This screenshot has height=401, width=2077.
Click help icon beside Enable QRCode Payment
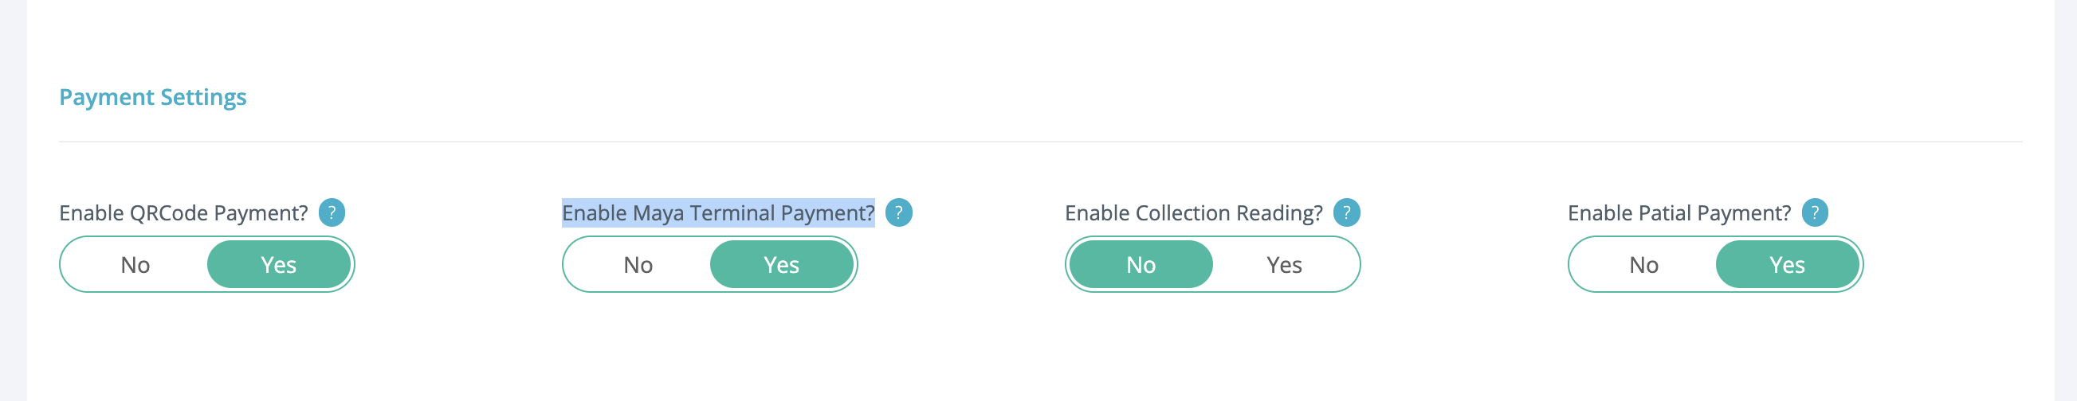pyautogui.click(x=332, y=212)
